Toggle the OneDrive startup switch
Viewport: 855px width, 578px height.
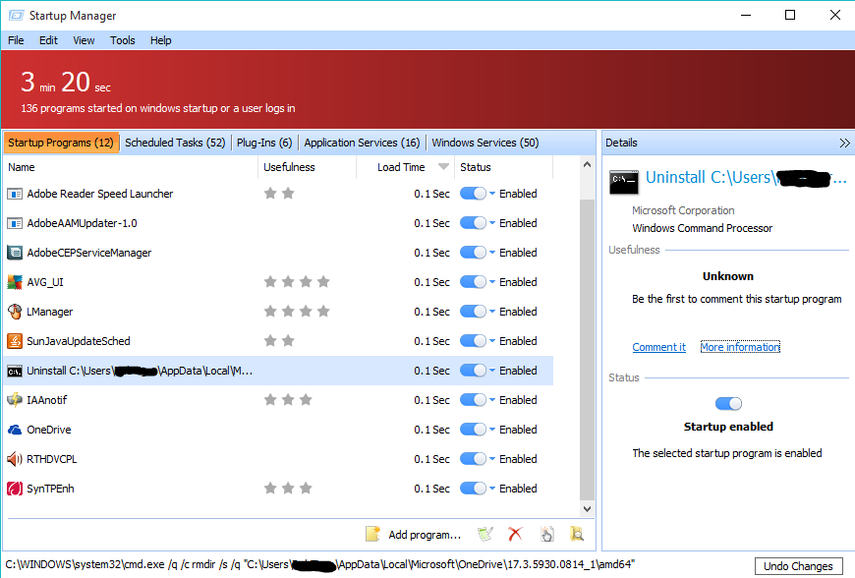point(473,430)
